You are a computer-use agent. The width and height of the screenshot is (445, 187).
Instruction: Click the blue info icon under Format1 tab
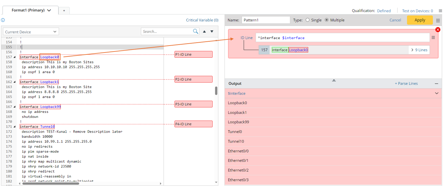coord(3,20)
